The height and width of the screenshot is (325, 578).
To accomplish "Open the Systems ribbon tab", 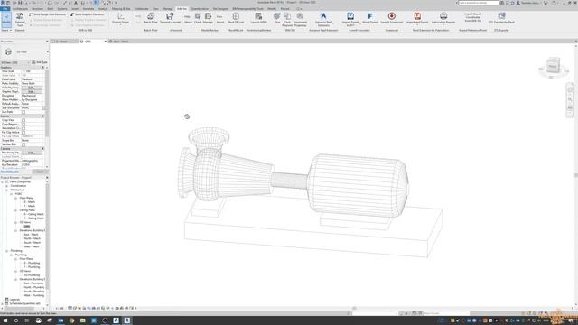I will click(x=62, y=8).
